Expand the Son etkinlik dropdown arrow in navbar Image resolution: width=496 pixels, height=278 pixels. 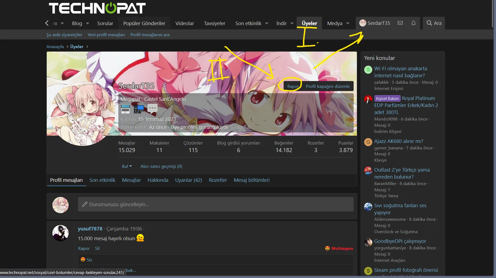tap(267, 24)
